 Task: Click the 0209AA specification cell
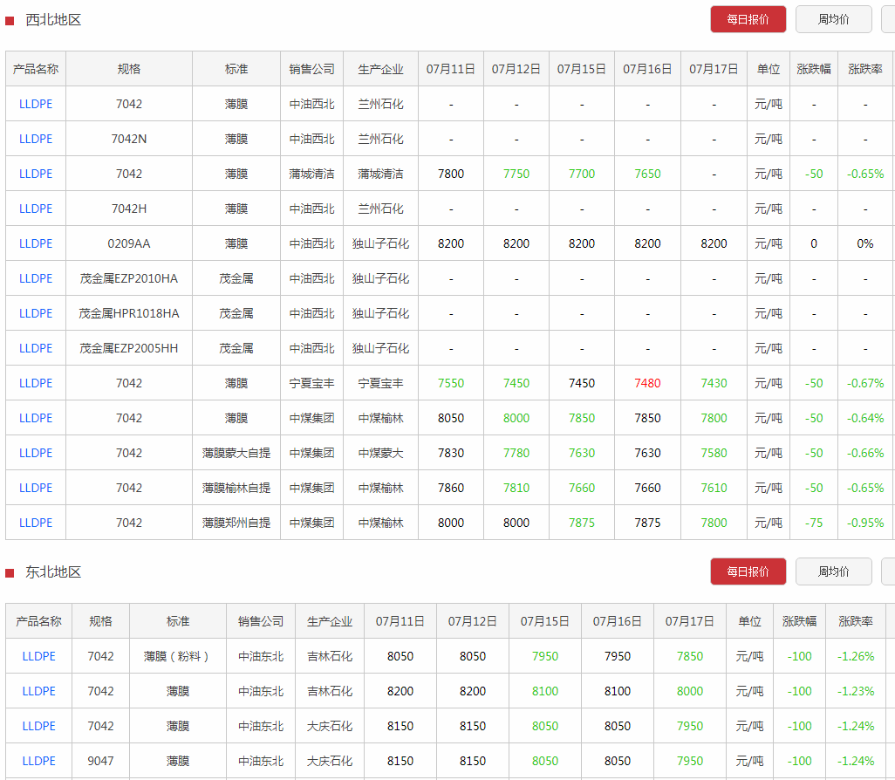[129, 243]
